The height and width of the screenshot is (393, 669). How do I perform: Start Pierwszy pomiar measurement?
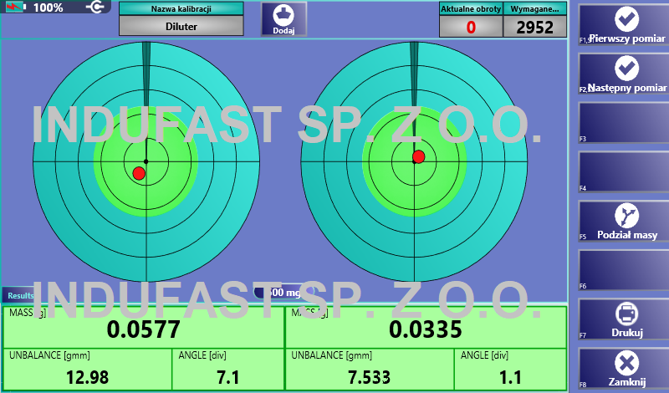[623, 26]
